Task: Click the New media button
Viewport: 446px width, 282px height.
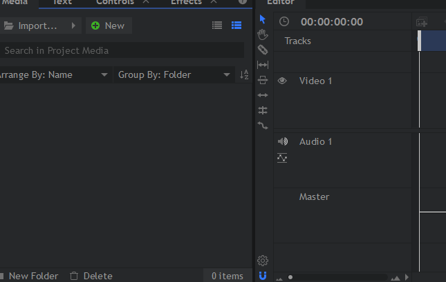Action: (x=108, y=26)
